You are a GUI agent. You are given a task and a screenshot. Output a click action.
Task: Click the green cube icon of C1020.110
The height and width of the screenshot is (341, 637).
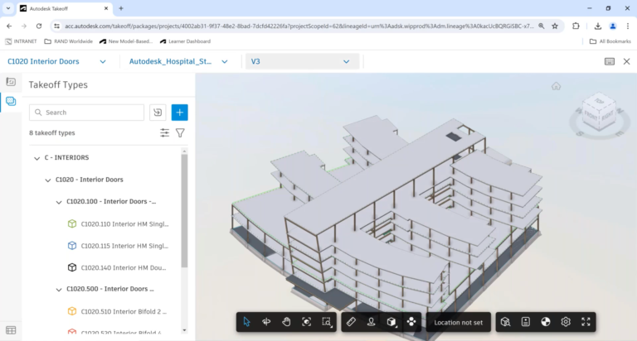click(x=72, y=223)
